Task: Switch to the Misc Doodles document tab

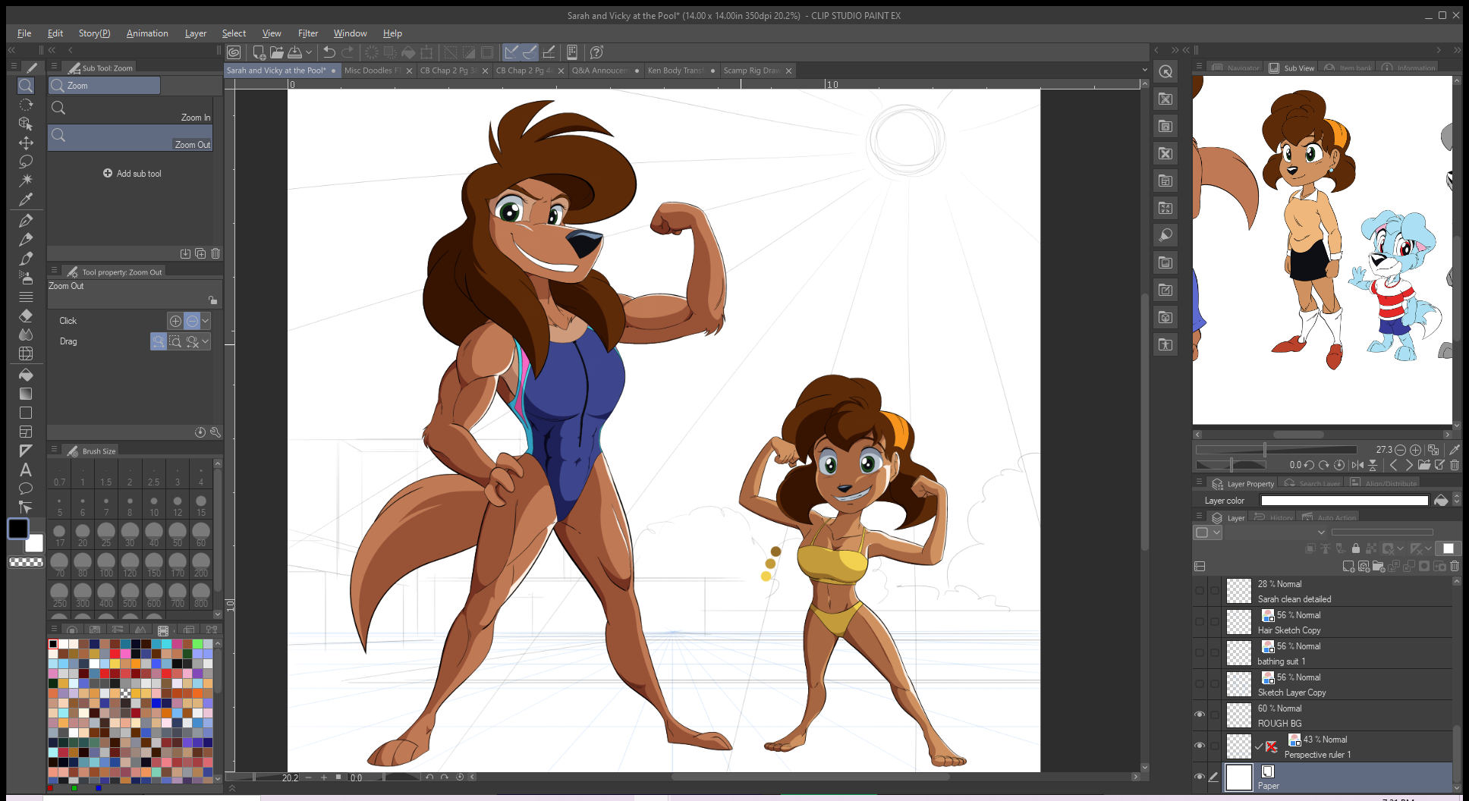Action: (372, 71)
